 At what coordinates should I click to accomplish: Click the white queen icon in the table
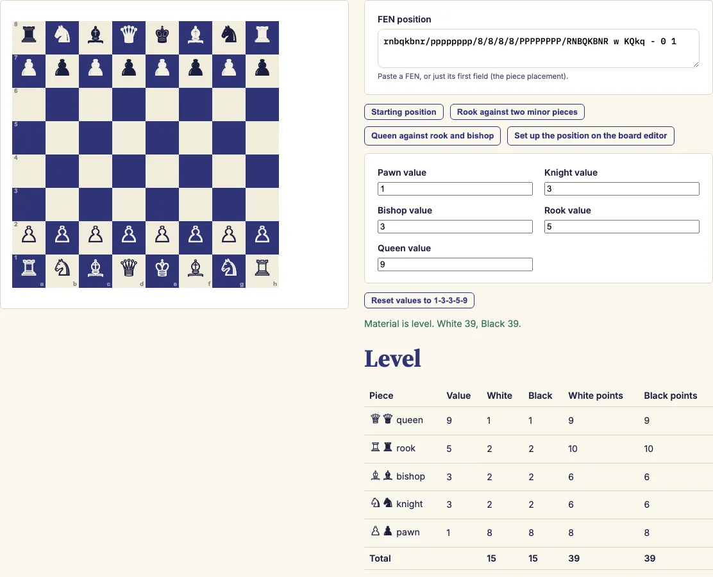(375, 419)
